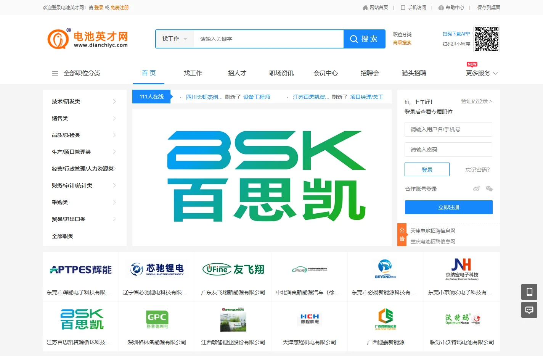
Task: Open the 猎头招聘 navigation tab
Action: 414,73
